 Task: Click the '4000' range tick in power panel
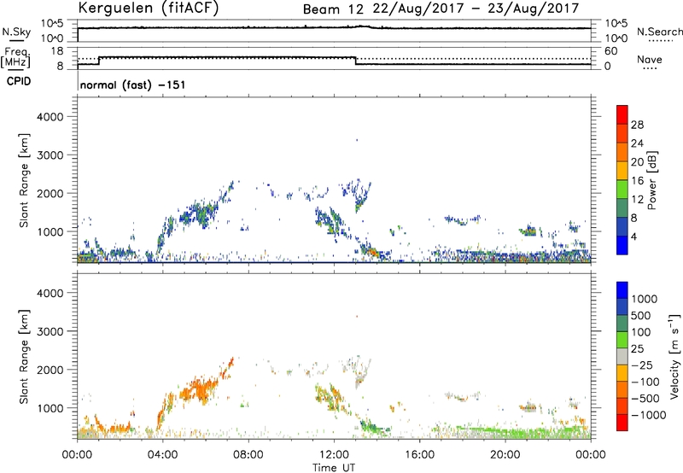tap(50, 117)
